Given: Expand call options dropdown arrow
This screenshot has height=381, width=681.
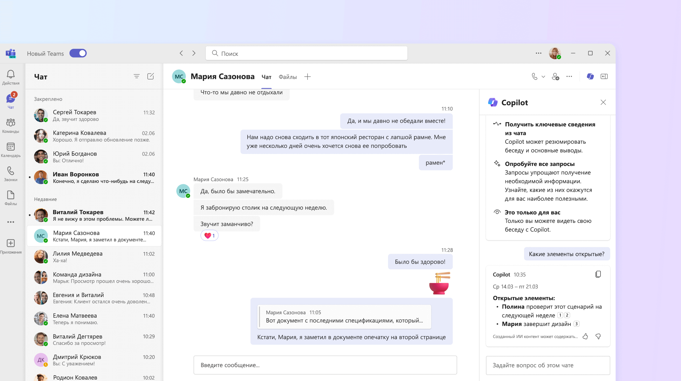Looking at the screenshot, I should click(543, 77).
